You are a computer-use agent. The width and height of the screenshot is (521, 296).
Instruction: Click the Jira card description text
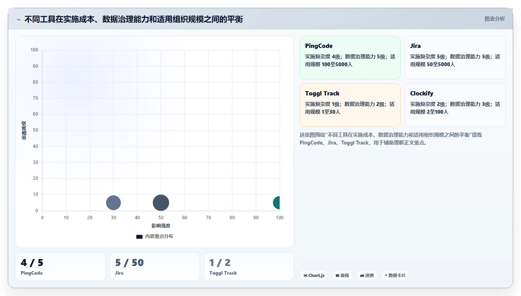(455, 60)
